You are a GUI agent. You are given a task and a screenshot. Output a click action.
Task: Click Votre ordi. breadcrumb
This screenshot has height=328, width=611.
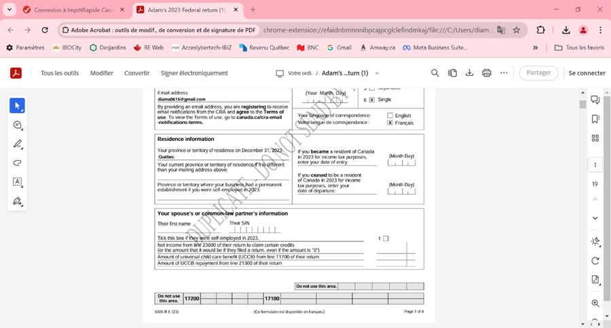pos(295,73)
